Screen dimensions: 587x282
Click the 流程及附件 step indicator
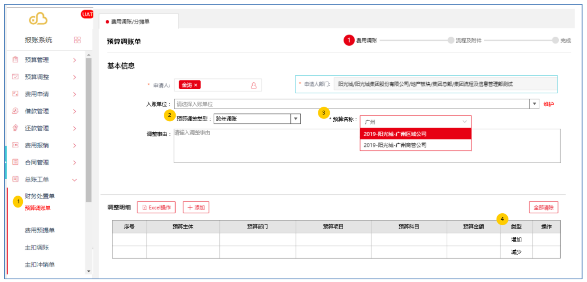click(x=451, y=40)
